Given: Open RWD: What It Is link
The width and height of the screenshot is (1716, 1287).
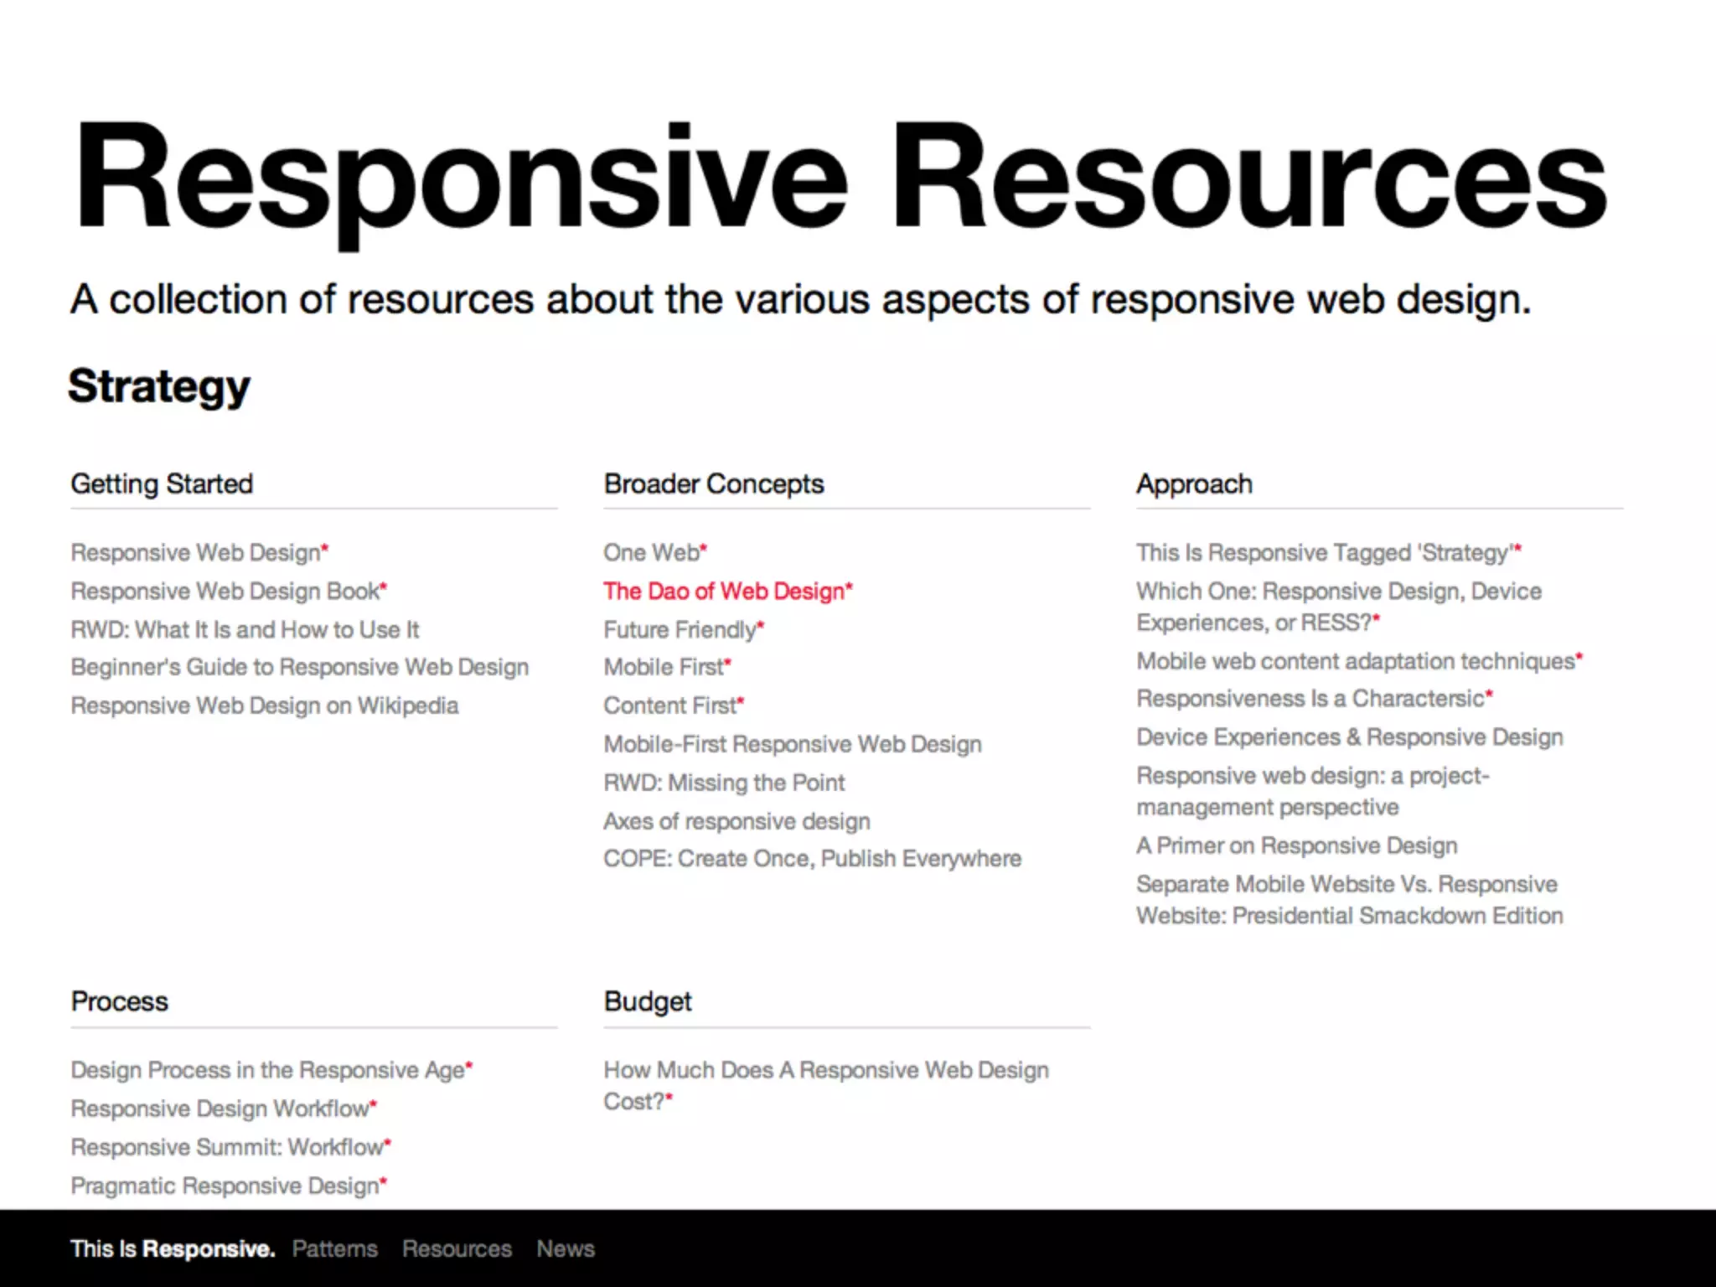Looking at the screenshot, I should (245, 630).
